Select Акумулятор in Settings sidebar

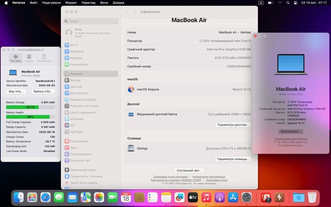tap(91, 64)
